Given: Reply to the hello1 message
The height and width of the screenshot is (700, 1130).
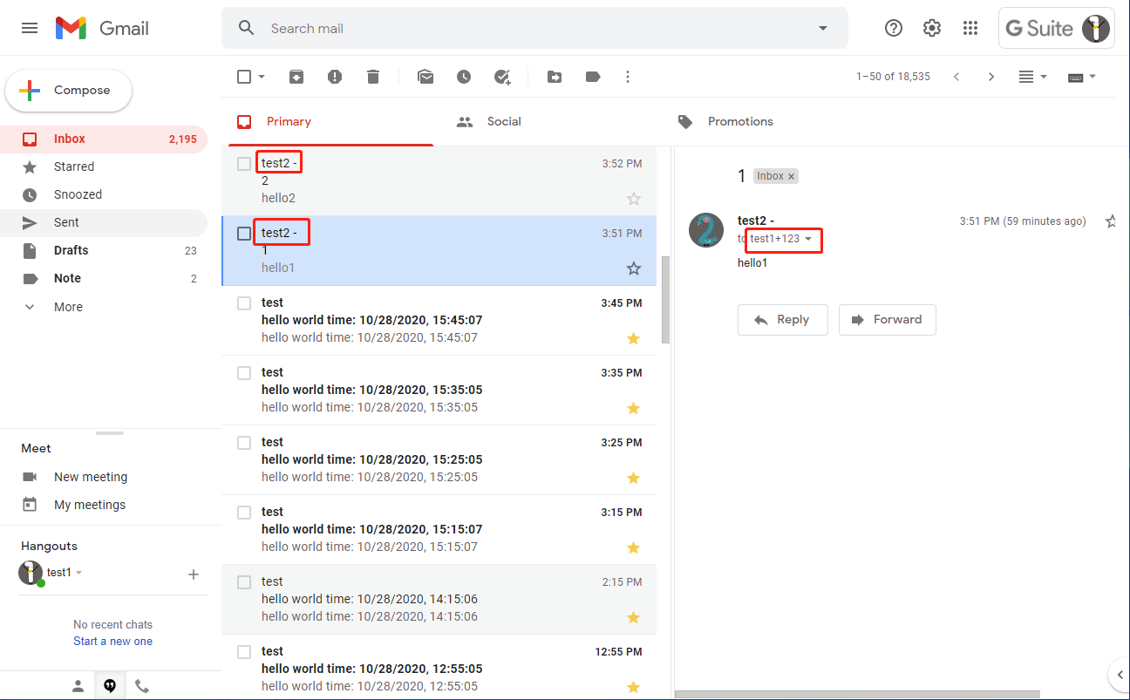Looking at the screenshot, I should click(x=781, y=320).
